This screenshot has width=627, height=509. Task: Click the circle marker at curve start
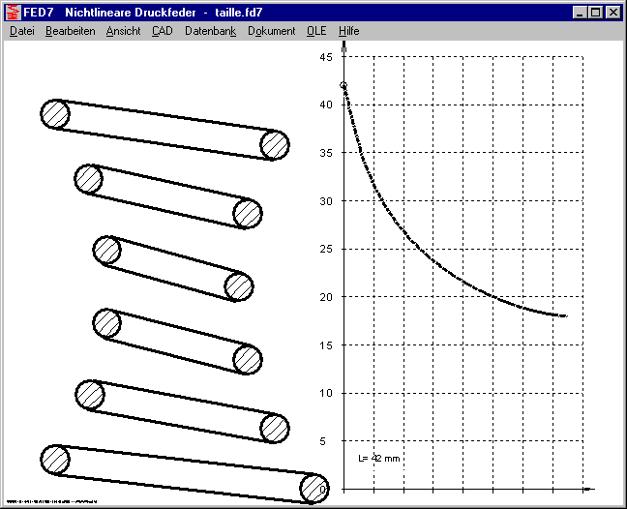pyautogui.click(x=343, y=85)
